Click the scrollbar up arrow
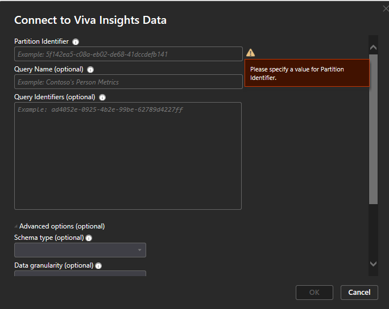This screenshot has width=389, height=309. [x=373, y=48]
